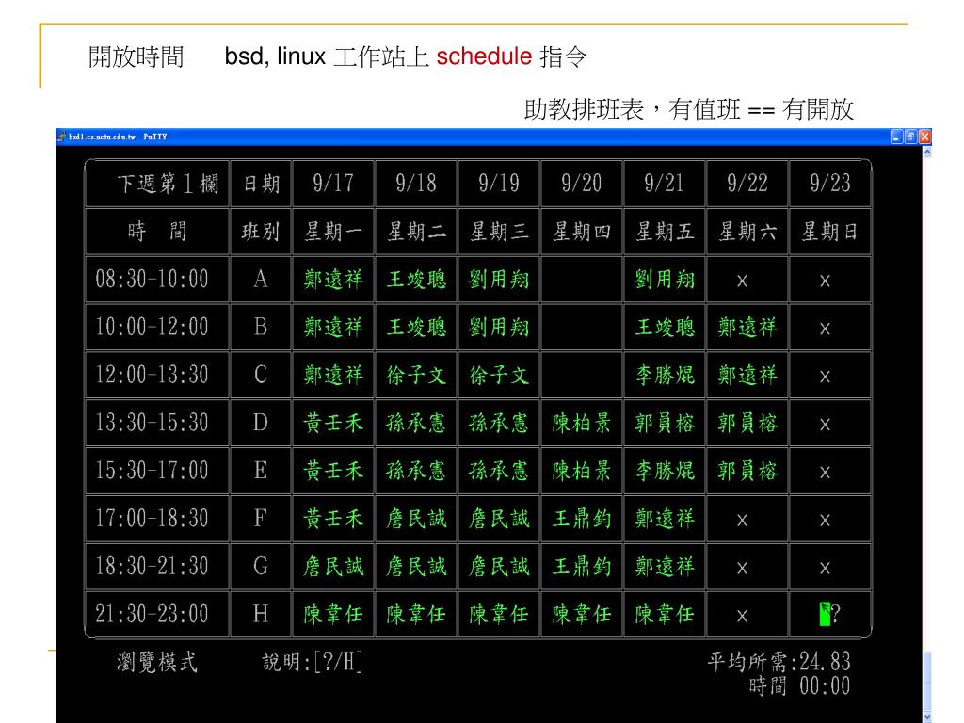Screen dimensions: 964x723
Task: Select the 9/22 date header
Action: pyautogui.click(x=747, y=184)
